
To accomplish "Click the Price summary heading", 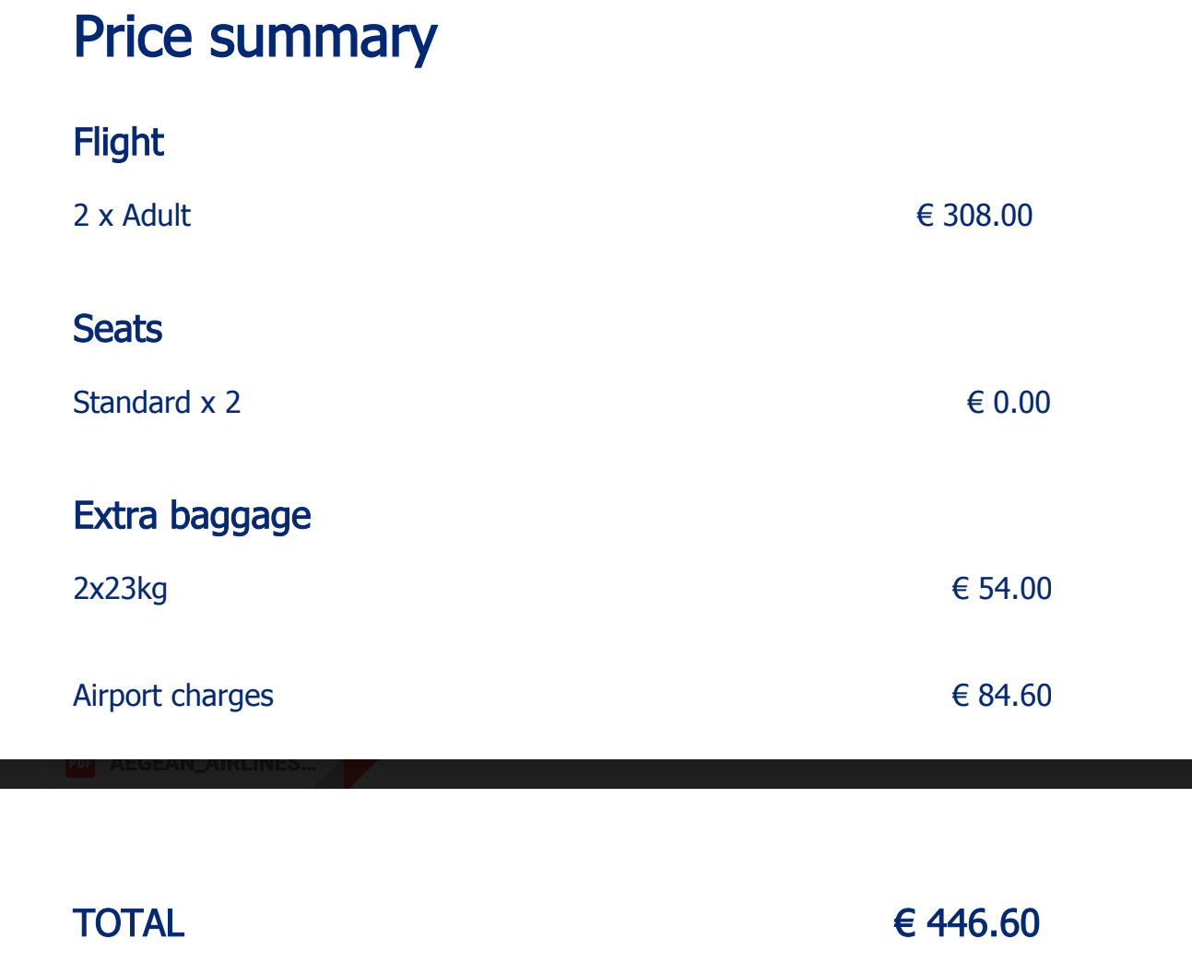I will 254,38.
